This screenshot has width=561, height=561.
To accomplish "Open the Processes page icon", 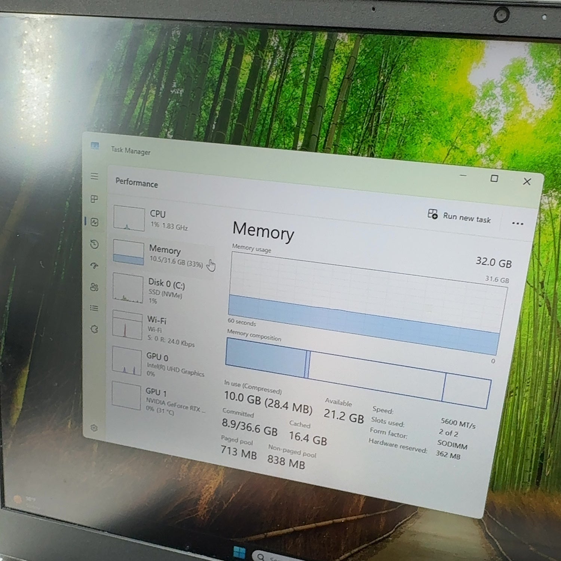I will tap(95, 199).
